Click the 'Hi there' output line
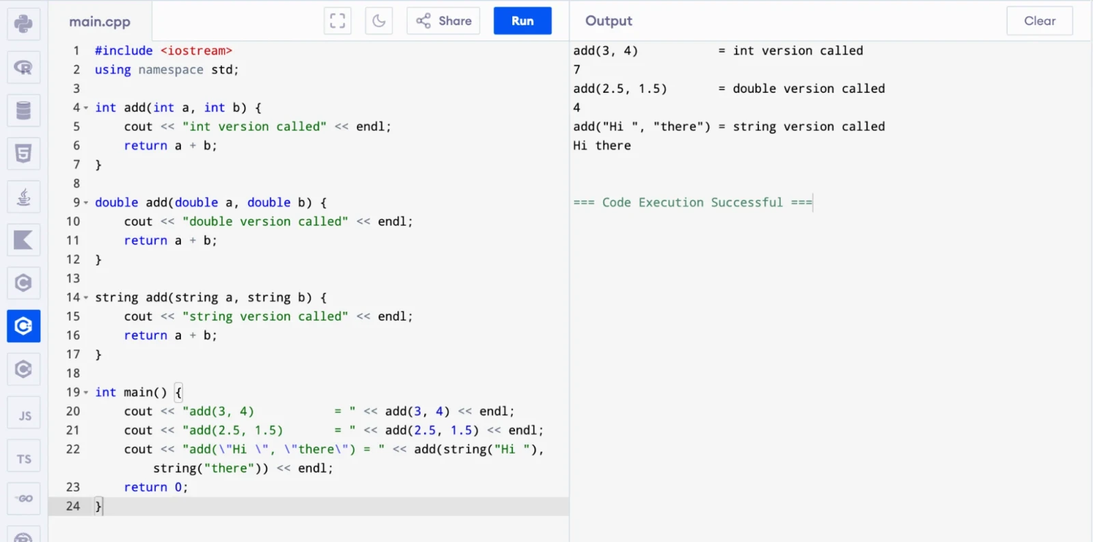1093x542 pixels. click(x=602, y=145)
